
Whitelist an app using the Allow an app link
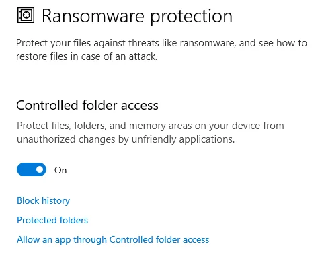tap(113, 240)
